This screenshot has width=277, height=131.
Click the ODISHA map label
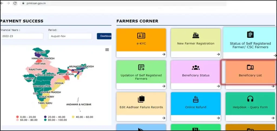click(x=59, y=83)
